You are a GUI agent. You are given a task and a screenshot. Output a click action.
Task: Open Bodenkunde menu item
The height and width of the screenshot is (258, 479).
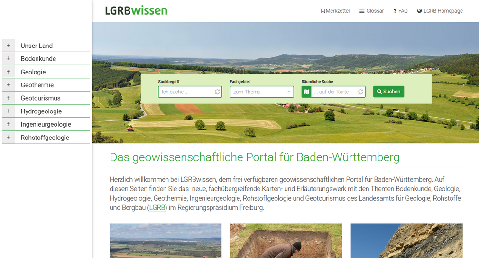click(38, 59)
